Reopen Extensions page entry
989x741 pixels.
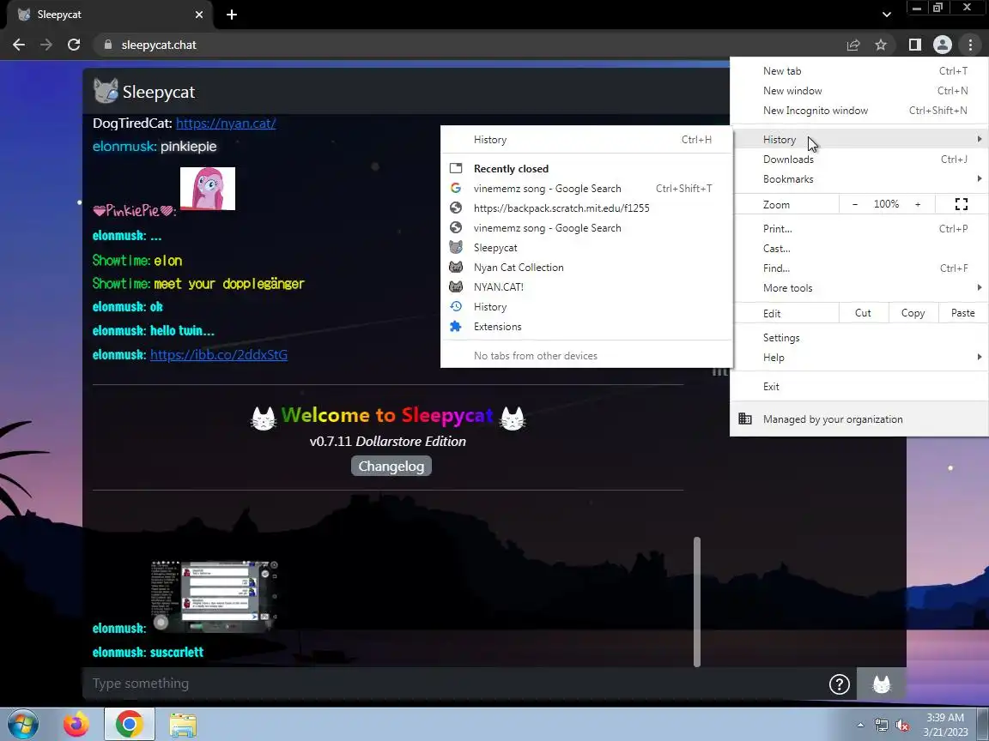click(x=586, y=327)
